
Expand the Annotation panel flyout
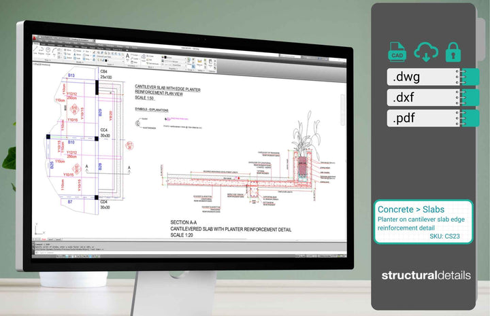pyautogui.click(x=133, y=66)
